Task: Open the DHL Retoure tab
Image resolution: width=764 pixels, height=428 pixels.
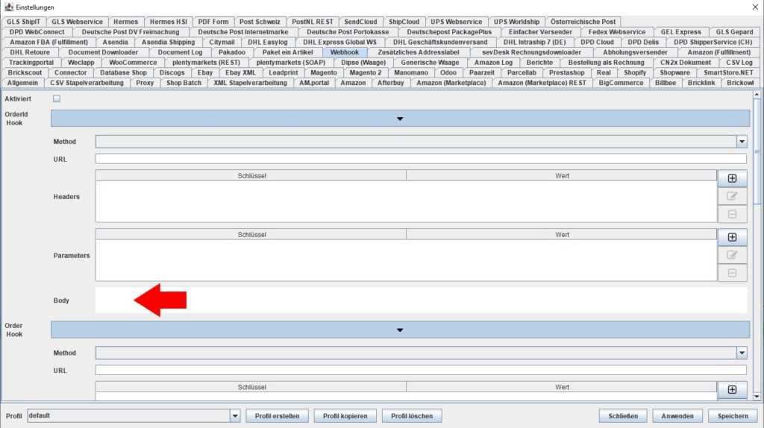Action: point(30,52)
